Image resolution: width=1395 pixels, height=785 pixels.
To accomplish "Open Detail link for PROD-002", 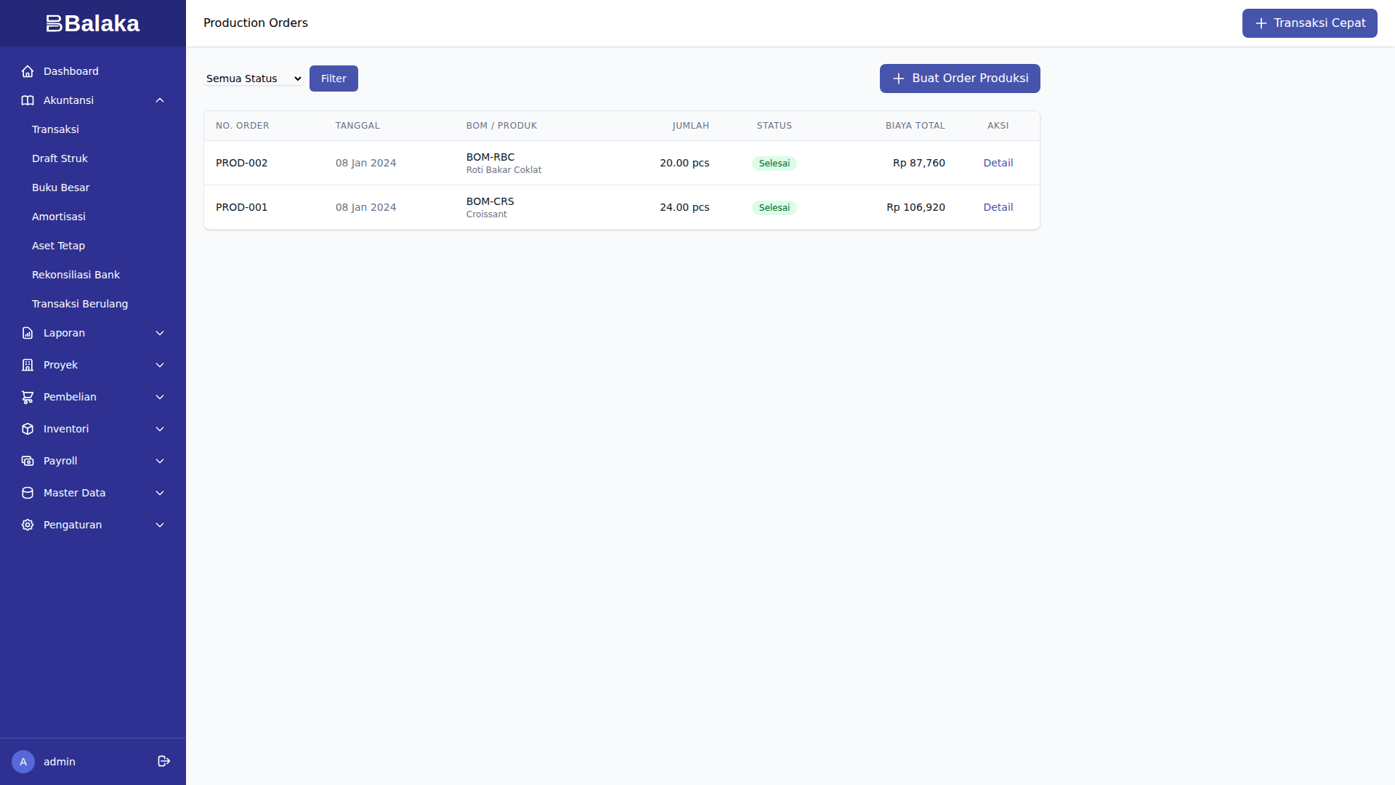I will click(998, 163).
